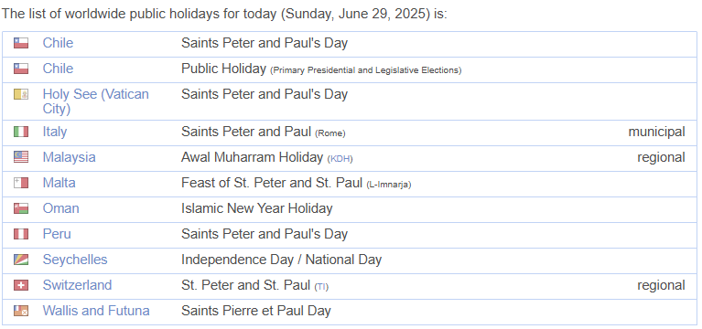This screenshot has width=702, height=329.
Task: Click the Holy See flag icon
Action: click(x=21, y=94)
